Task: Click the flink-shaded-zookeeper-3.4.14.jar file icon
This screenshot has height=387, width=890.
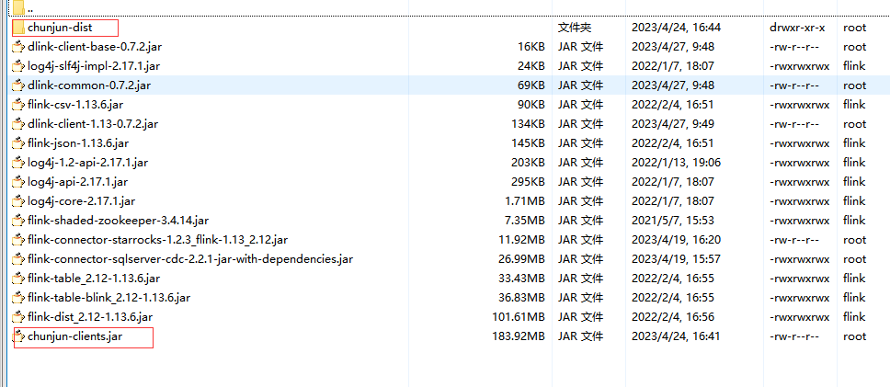Action: (x=19, y=221)
